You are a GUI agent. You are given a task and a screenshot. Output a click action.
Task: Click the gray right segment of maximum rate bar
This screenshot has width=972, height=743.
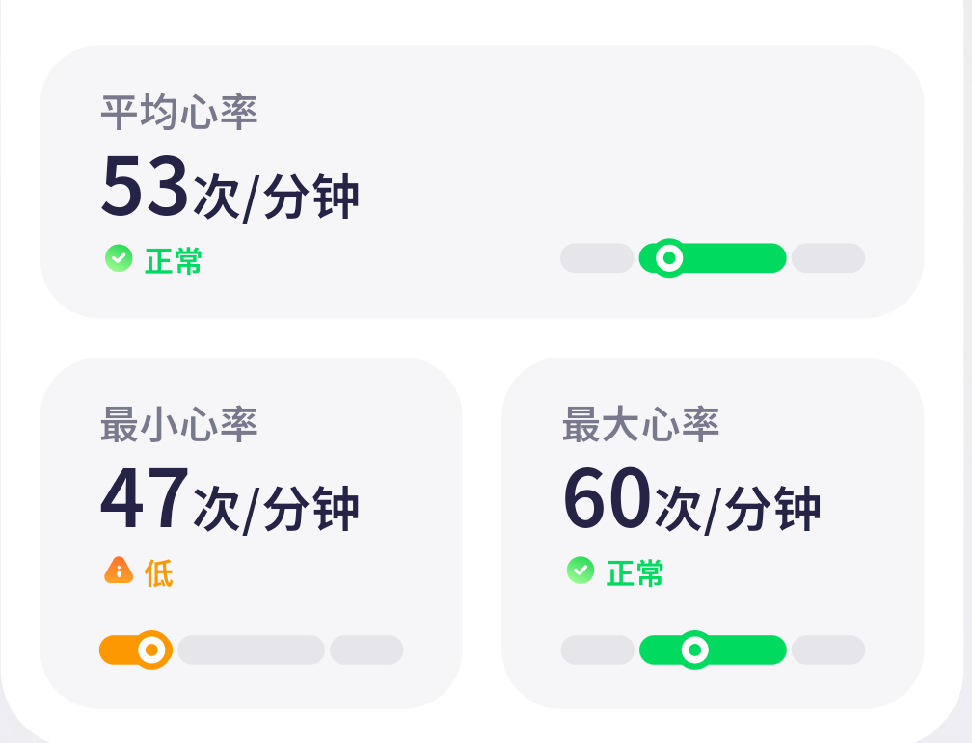[x=828, y=650]
